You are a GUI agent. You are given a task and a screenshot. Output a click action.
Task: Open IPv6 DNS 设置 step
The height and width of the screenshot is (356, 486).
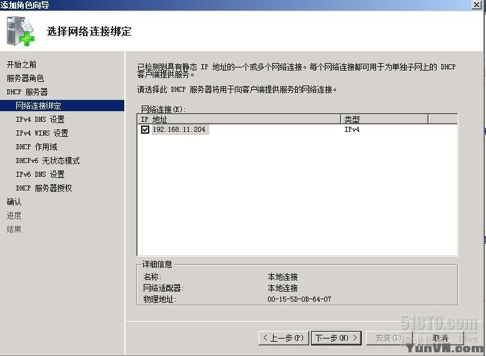click(40, 174)
